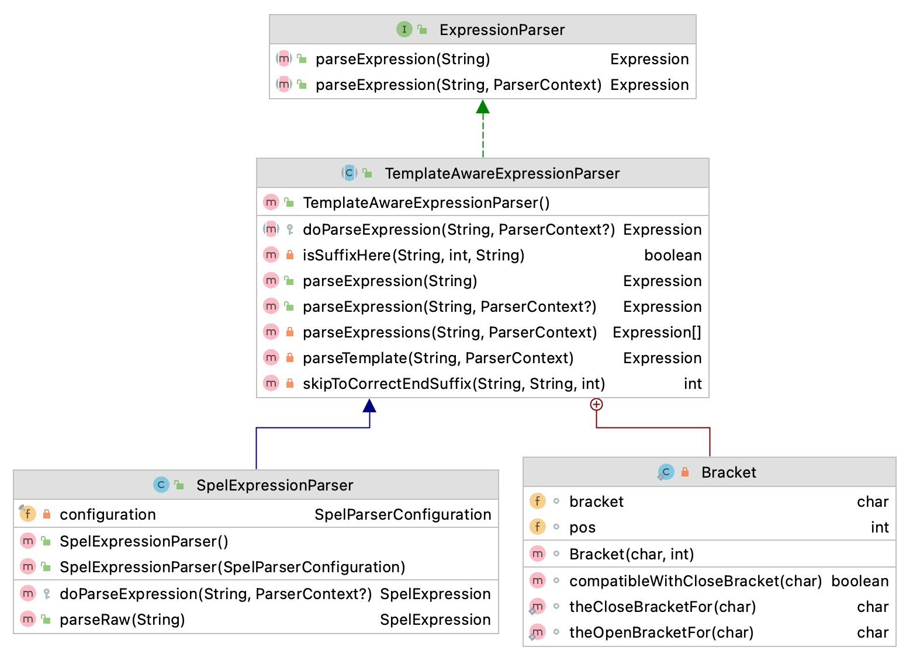This screenshot has width=913, height=668.
Task: Click the SpelExpressionParser class icon
Action: tap(161, 485)
